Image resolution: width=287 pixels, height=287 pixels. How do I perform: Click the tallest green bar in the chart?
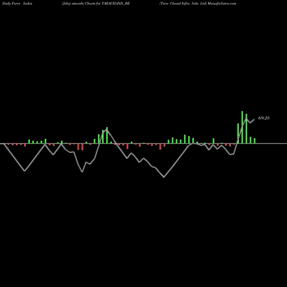click(x=242, y=127)
